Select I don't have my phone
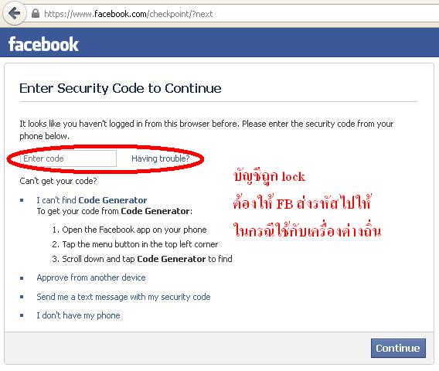This screenshot has height=371, width=439. (78, 315)
